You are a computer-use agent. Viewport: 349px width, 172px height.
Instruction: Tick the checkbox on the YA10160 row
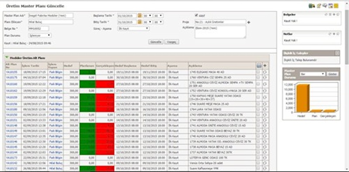coord(258,84)
